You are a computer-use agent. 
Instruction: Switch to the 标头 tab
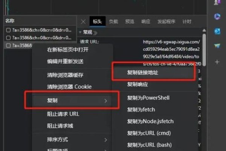(98, 22)
